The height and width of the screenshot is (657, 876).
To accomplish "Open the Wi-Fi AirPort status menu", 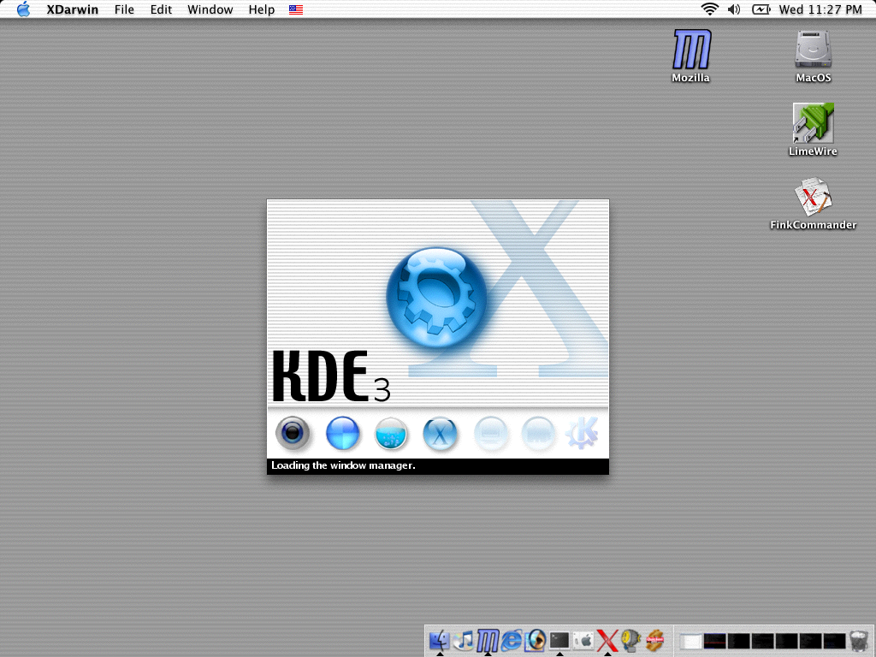I will click(x=709, y=9).
